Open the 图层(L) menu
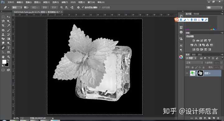 coord(37,2)
